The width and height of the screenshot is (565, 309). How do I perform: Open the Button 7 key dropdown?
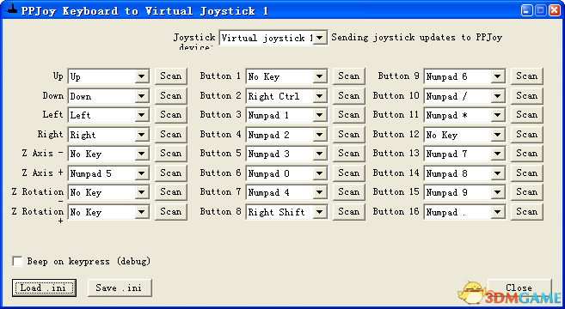pos(286,192)
